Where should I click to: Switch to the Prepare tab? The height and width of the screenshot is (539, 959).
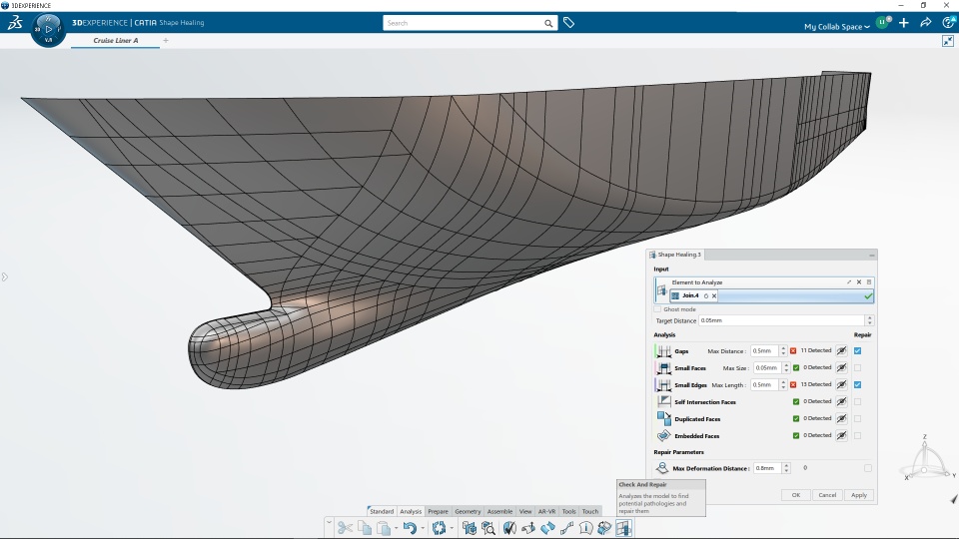438,511
